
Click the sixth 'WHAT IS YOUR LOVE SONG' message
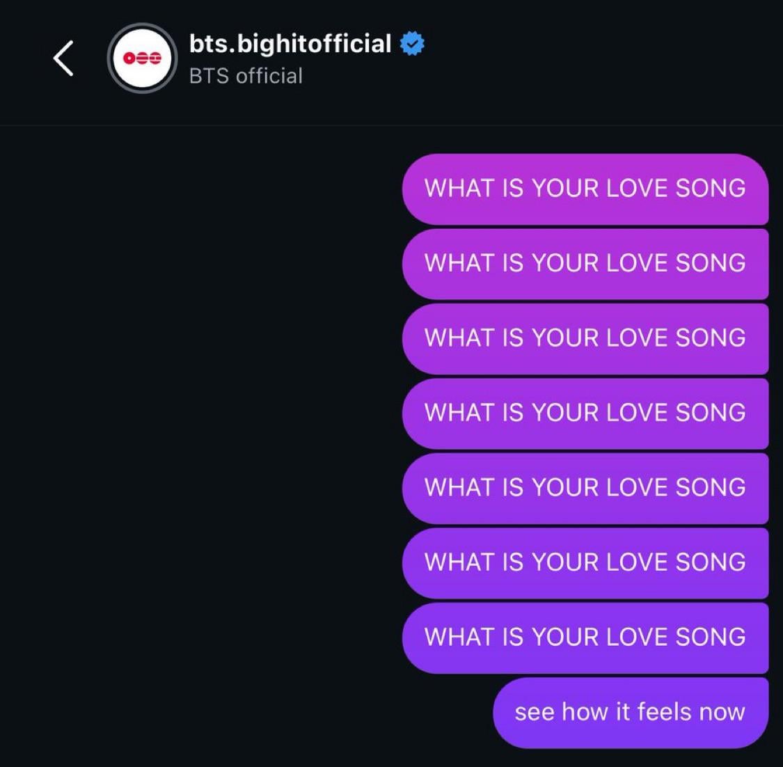click(585, 562)
